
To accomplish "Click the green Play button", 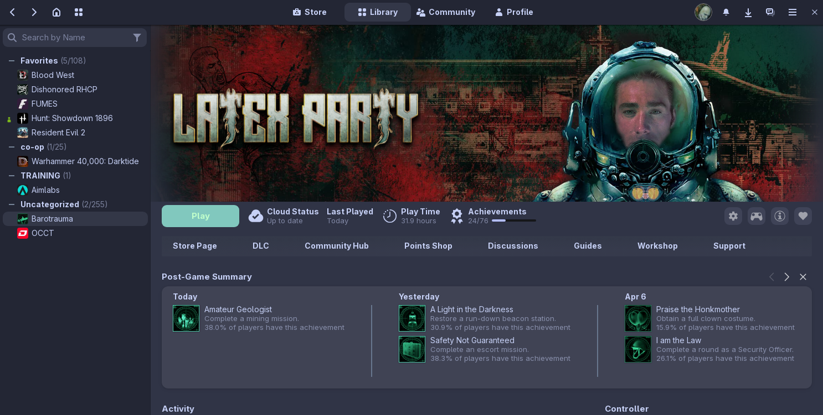I will 200,216.
